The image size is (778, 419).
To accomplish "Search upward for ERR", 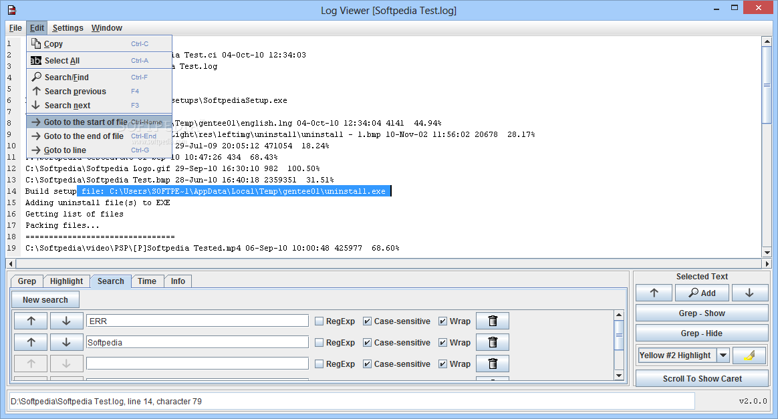I will click(x=31, y=321).
